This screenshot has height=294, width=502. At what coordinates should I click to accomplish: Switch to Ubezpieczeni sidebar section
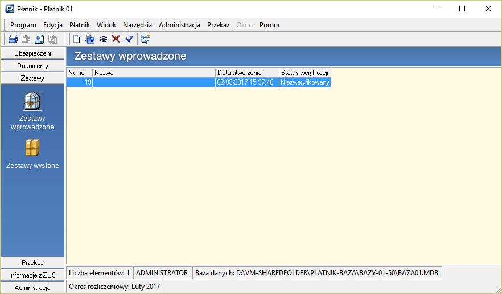[x=32, y=53]
